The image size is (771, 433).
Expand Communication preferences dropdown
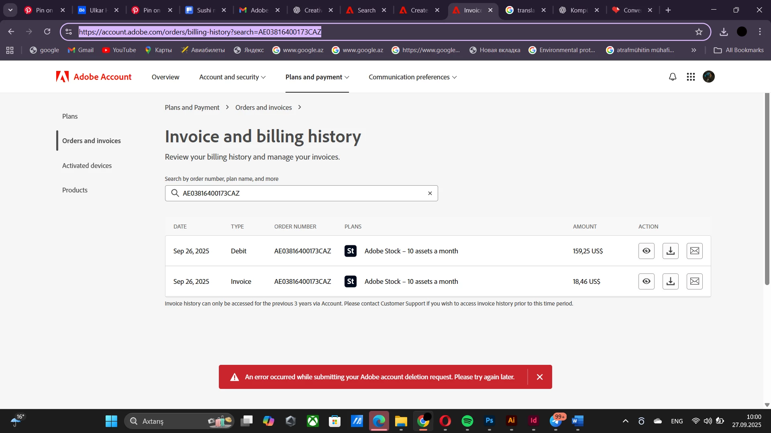pyautogui.click(x=412, y=77)
